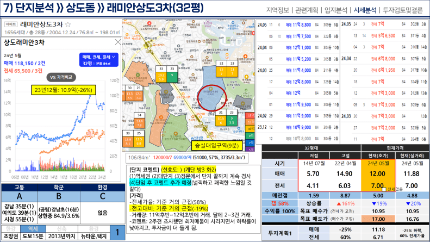Select the 환경 tab
430x242 pixels.
(x=94, y=228)
